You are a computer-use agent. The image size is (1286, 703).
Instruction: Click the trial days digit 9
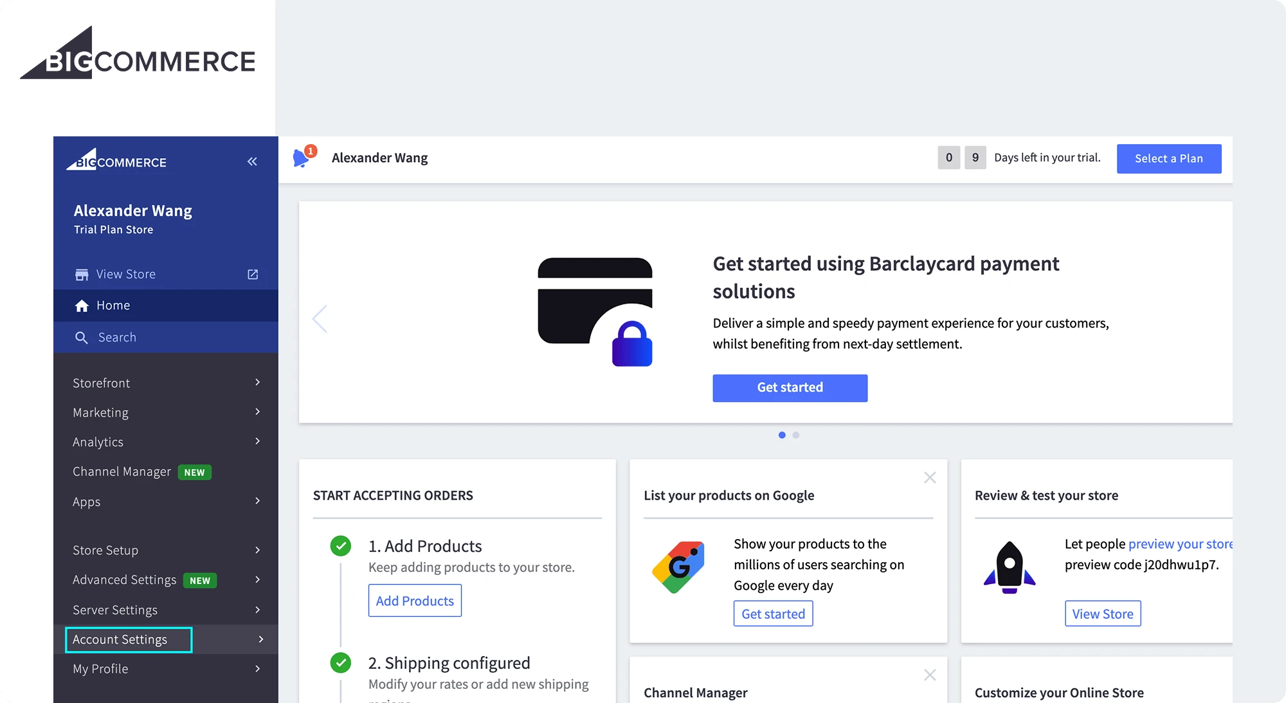pyautogui.click(x=975, y=158)
